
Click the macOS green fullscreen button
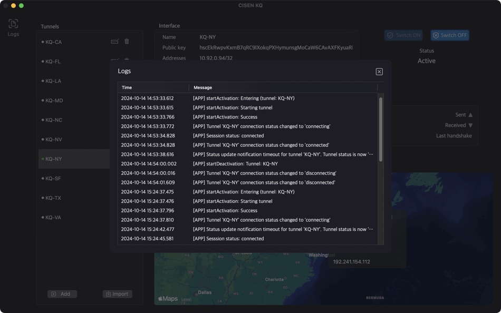click(21, 5)
